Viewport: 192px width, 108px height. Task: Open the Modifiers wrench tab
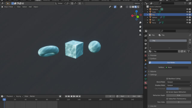click(145, 64)
